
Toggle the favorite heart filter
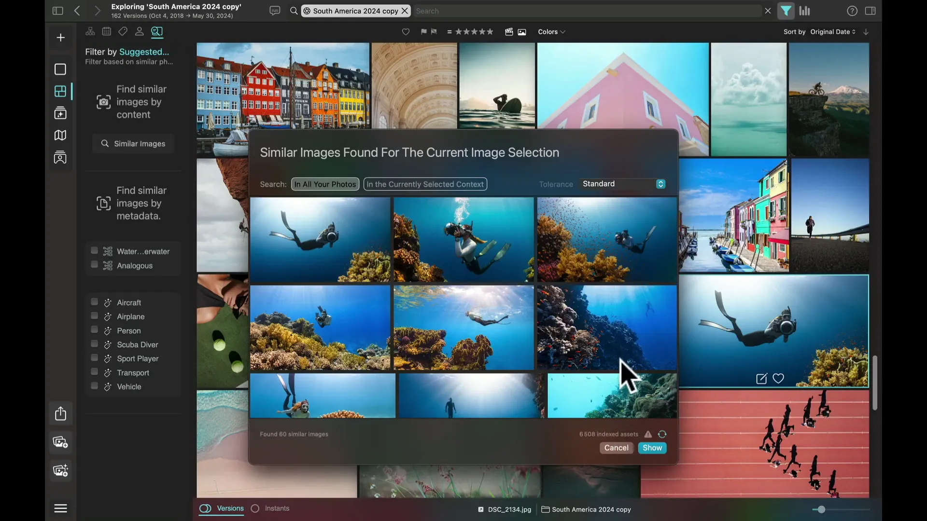pyautogui.click(x=406, y=32)
